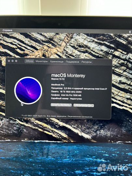Viewport: 132px width, 176px height.
Task: Click the MacBook Pro model text
Action: 58,85
